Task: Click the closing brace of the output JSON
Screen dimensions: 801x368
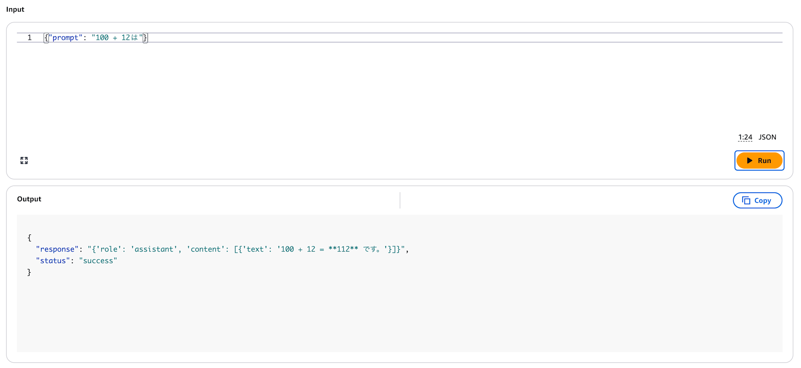Action: pos(29,272)
